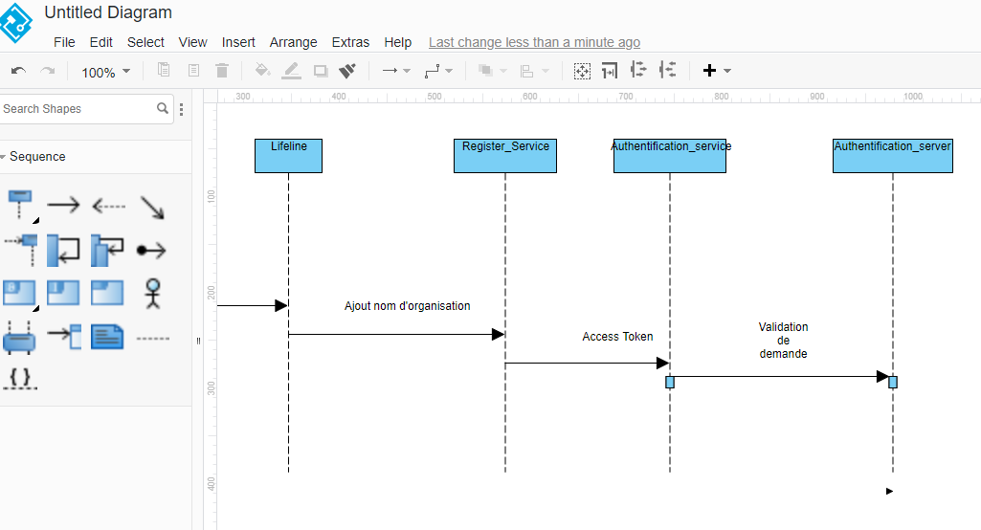Screen dimensions: 981x530
Task: Click the search magnifier in Search Shapes
Action: click(x=163, y=109)
